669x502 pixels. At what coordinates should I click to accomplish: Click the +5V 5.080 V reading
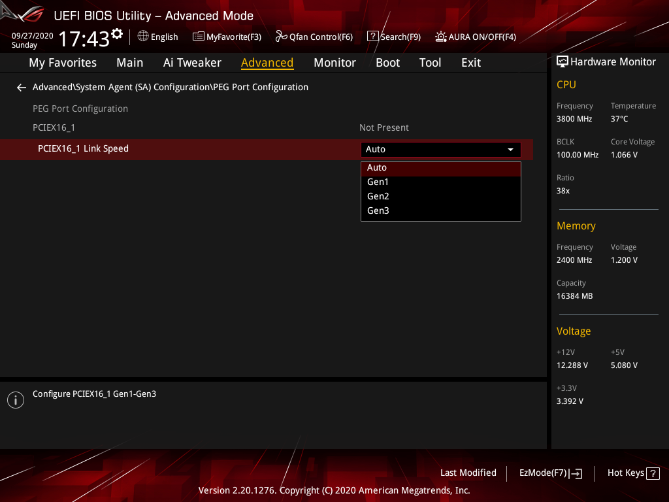tap(624, 365)
